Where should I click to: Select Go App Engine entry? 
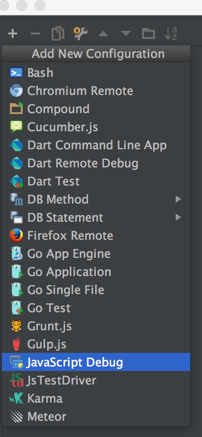96,254
